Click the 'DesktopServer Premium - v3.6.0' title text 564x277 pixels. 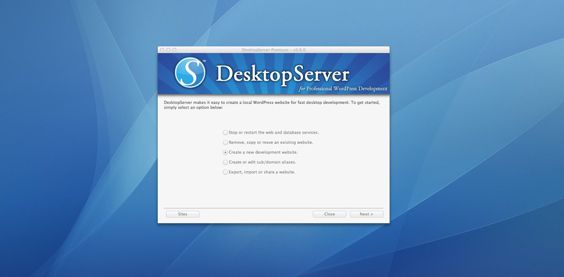[273, 50]
